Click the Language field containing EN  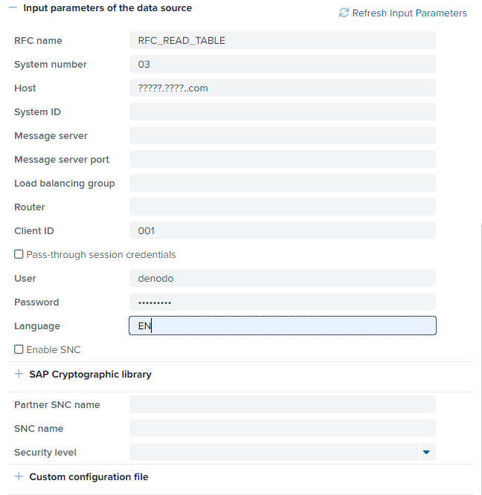click(x=283, y=326)
